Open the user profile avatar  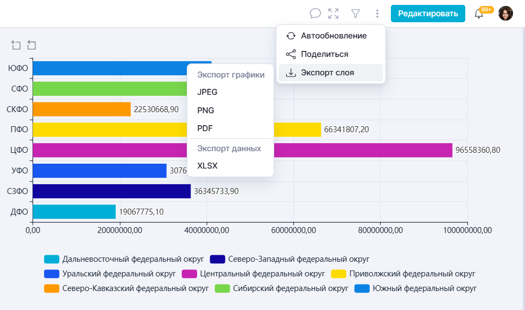tap(505, 14)
